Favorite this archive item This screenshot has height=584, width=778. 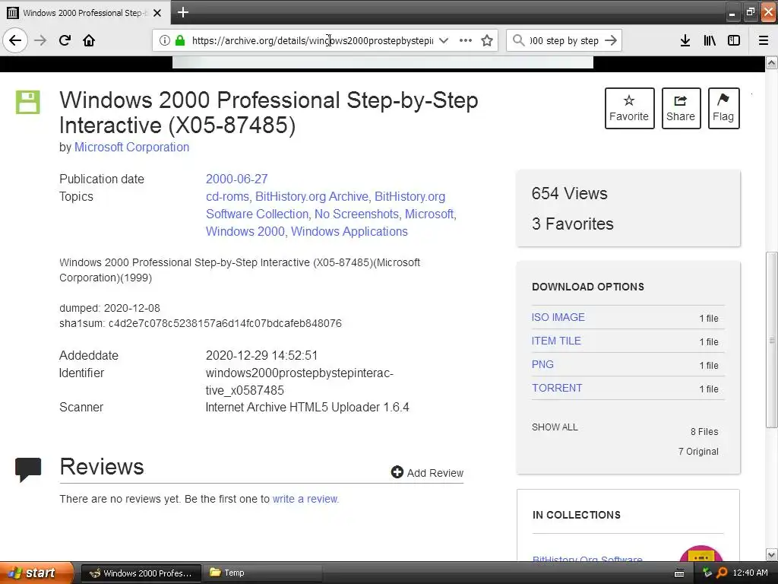click(629, 108)
